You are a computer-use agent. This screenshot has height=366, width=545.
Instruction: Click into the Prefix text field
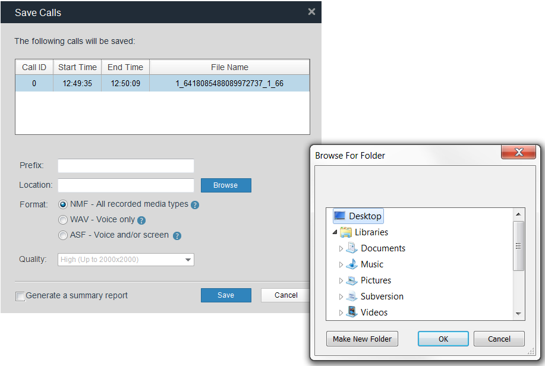125,166
